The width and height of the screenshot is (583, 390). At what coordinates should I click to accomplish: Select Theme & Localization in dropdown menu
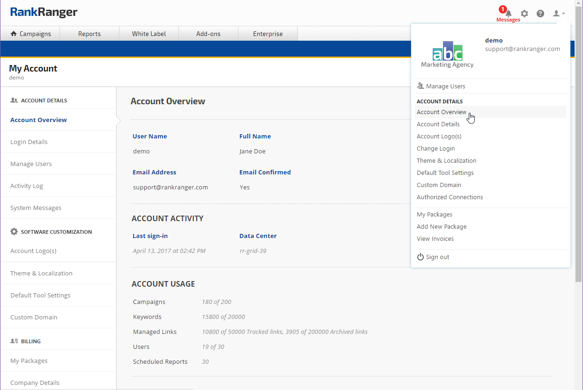pyautogui.click(x=446, y=160)
